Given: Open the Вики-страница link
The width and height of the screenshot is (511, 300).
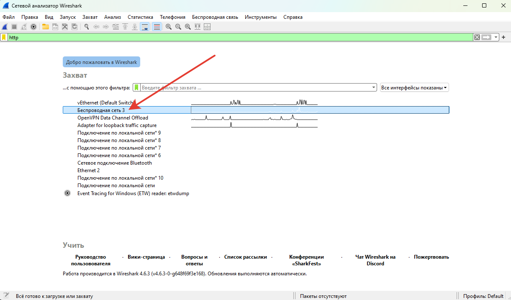Looking at the screenshot, I should click(146, 257).
